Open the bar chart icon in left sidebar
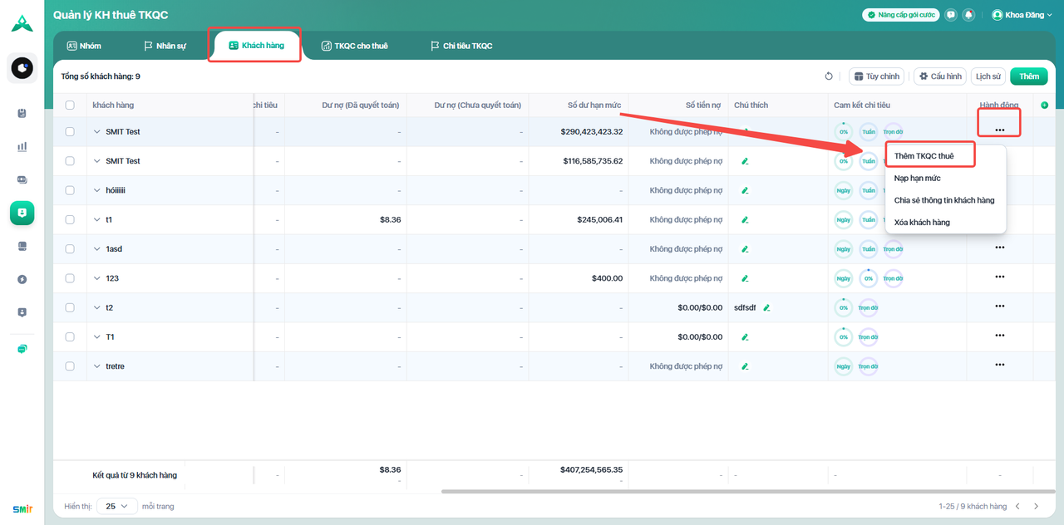 tap(22, 147)
